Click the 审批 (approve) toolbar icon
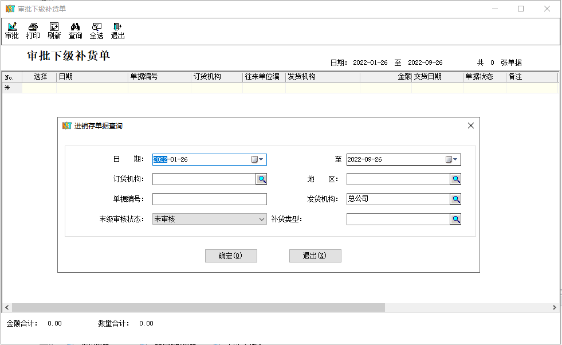 click(11, 31)
